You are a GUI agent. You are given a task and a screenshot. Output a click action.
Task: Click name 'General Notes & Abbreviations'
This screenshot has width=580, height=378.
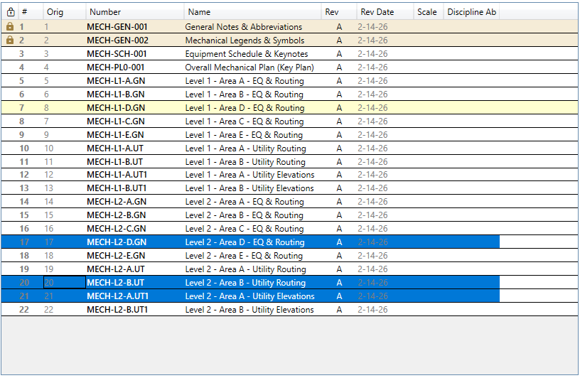point(243,26)
